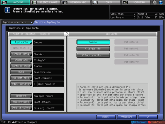165x124 pixels.
Task: Open Regol. curvatura setting
Action: point(21,84)
